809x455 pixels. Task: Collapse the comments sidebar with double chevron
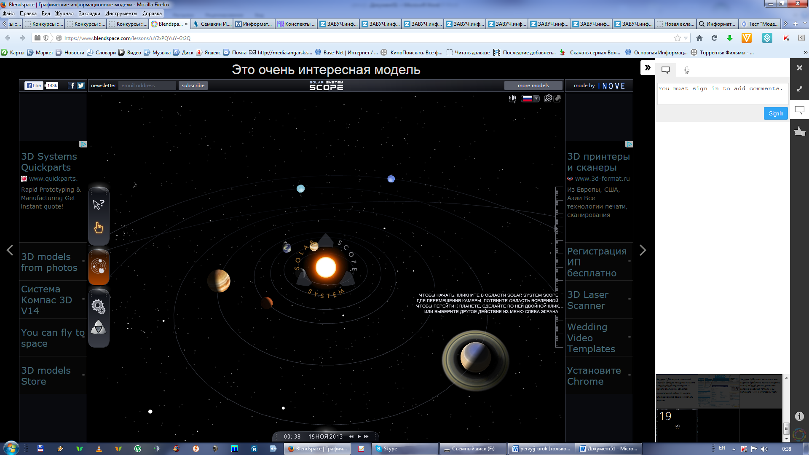648,68
